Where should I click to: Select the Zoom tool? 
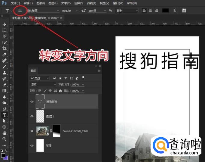pyautogui.click(x=5, y=139)
